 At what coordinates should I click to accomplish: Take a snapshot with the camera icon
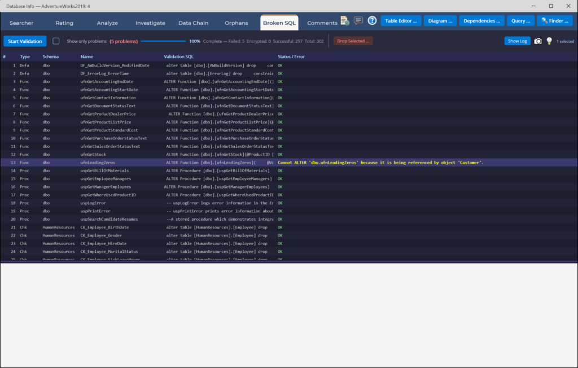click(x=538, y=41)
